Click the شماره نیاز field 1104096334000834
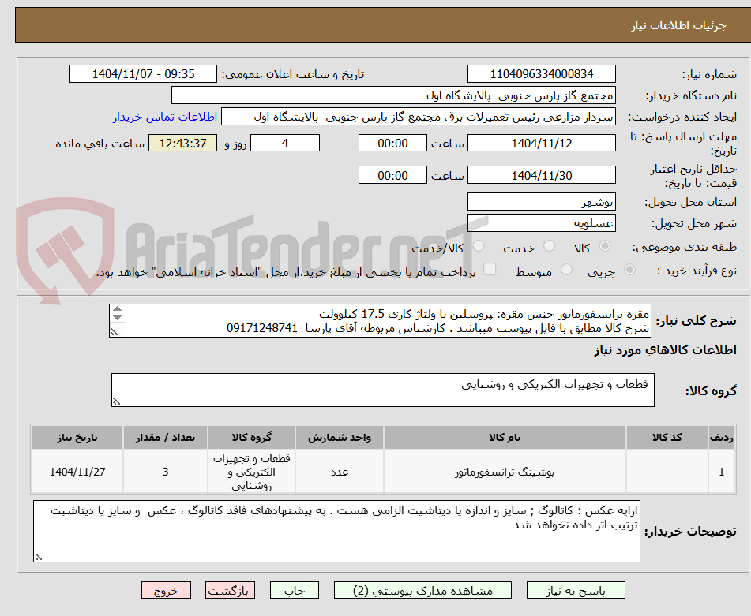 point(541,74)
